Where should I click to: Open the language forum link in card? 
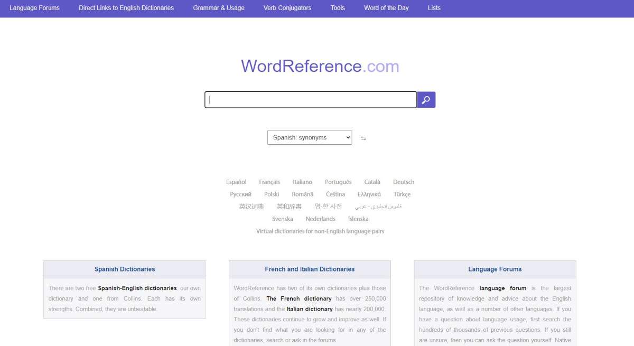503,288
